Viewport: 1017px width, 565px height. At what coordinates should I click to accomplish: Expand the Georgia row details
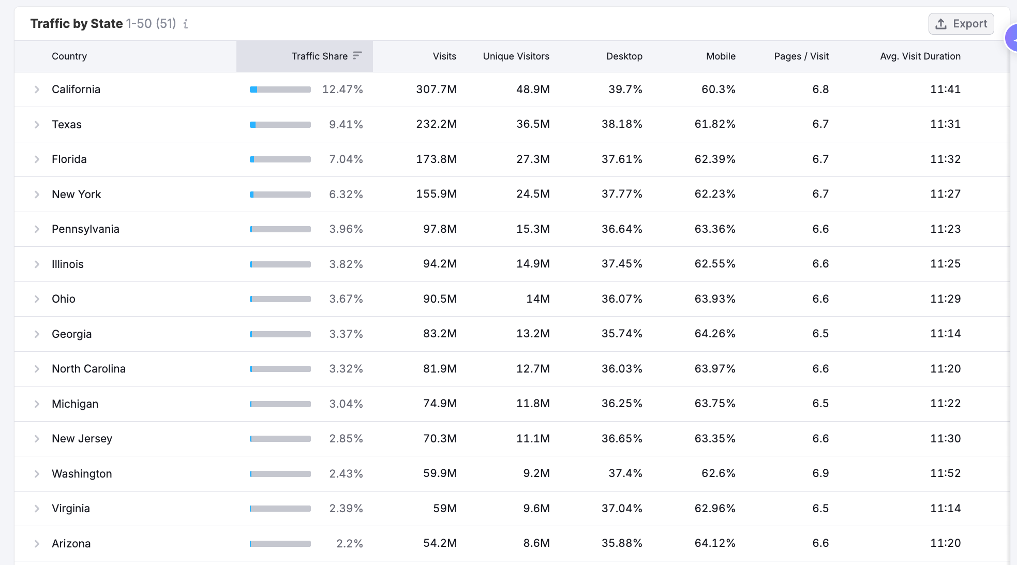[x=36, y=334]
